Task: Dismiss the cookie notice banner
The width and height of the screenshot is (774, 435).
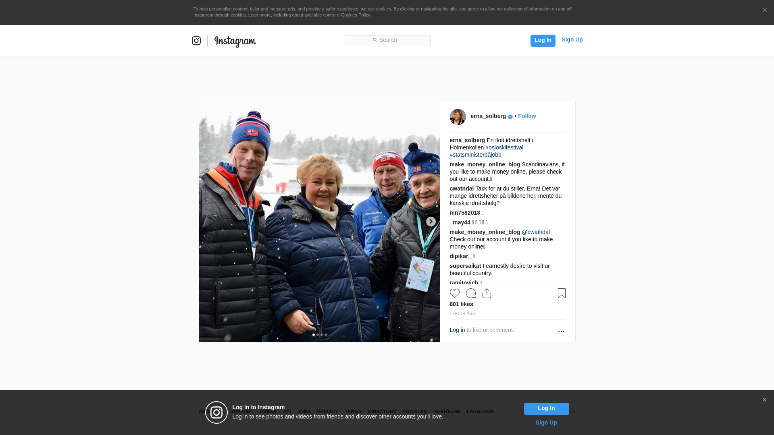Action: point(764,10)
